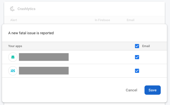
Task: Click the Email label beside header checkbox
Action: coord(146,46)
